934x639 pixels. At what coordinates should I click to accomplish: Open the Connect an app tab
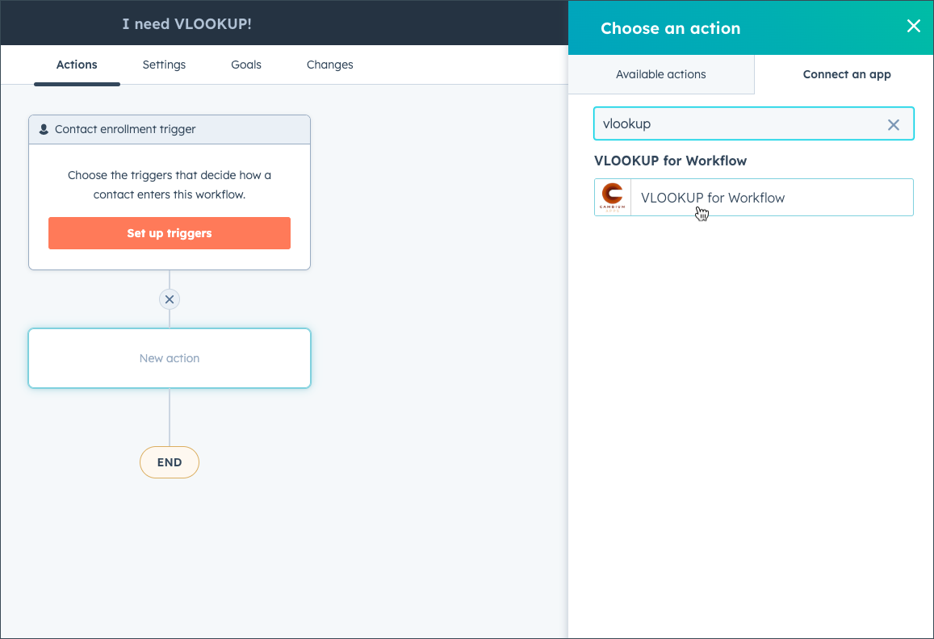pyautogui.click(x=847, y=74)
